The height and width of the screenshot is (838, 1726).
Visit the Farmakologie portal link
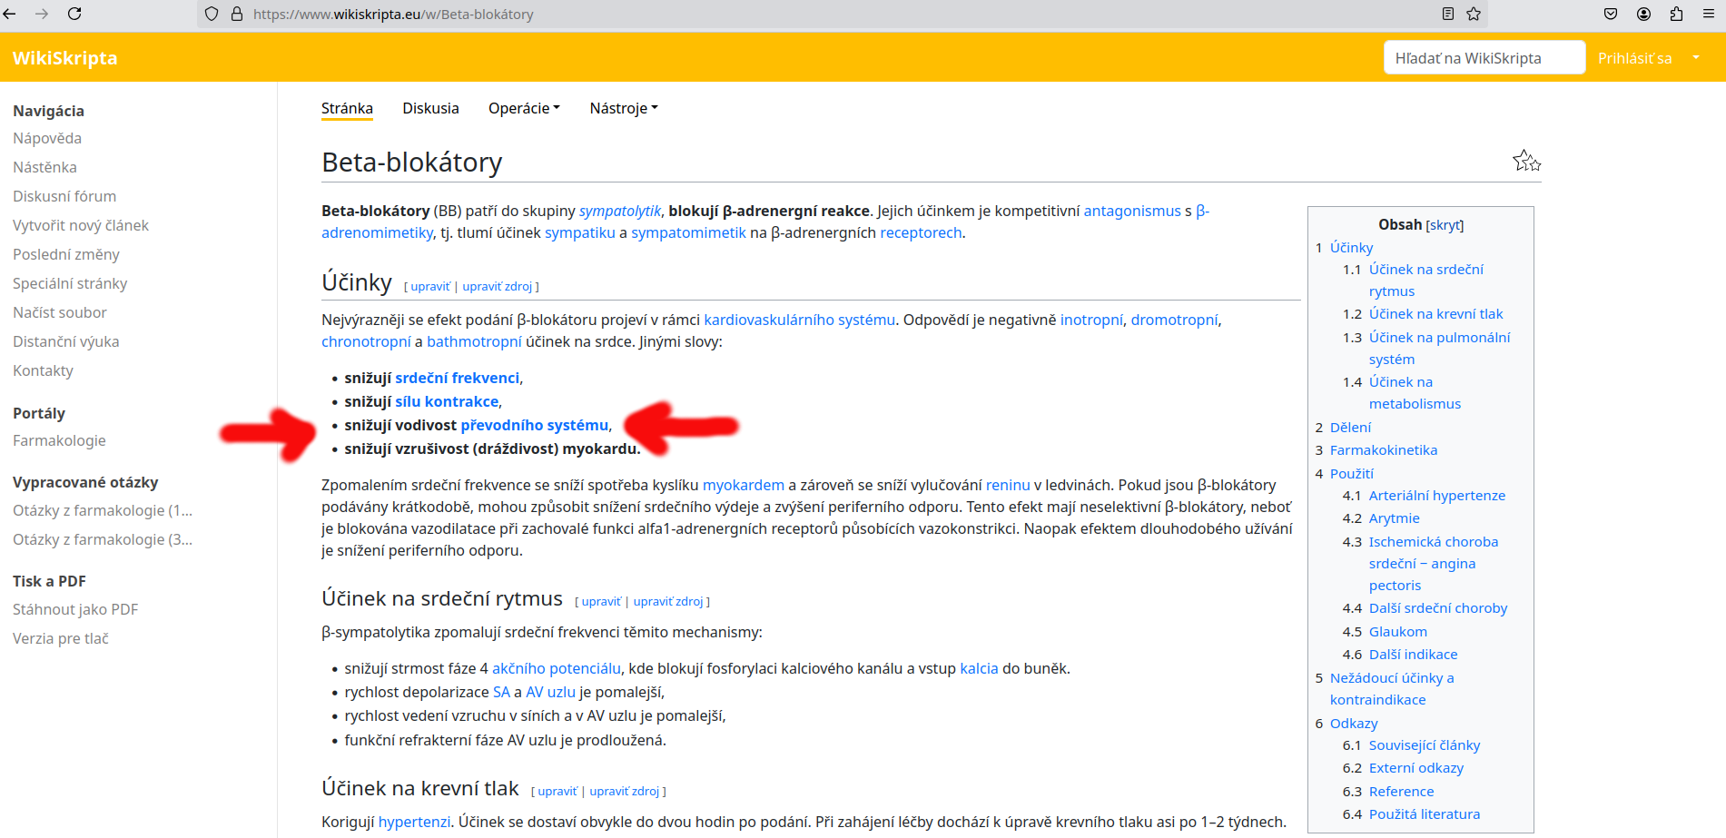pos(59,440)
